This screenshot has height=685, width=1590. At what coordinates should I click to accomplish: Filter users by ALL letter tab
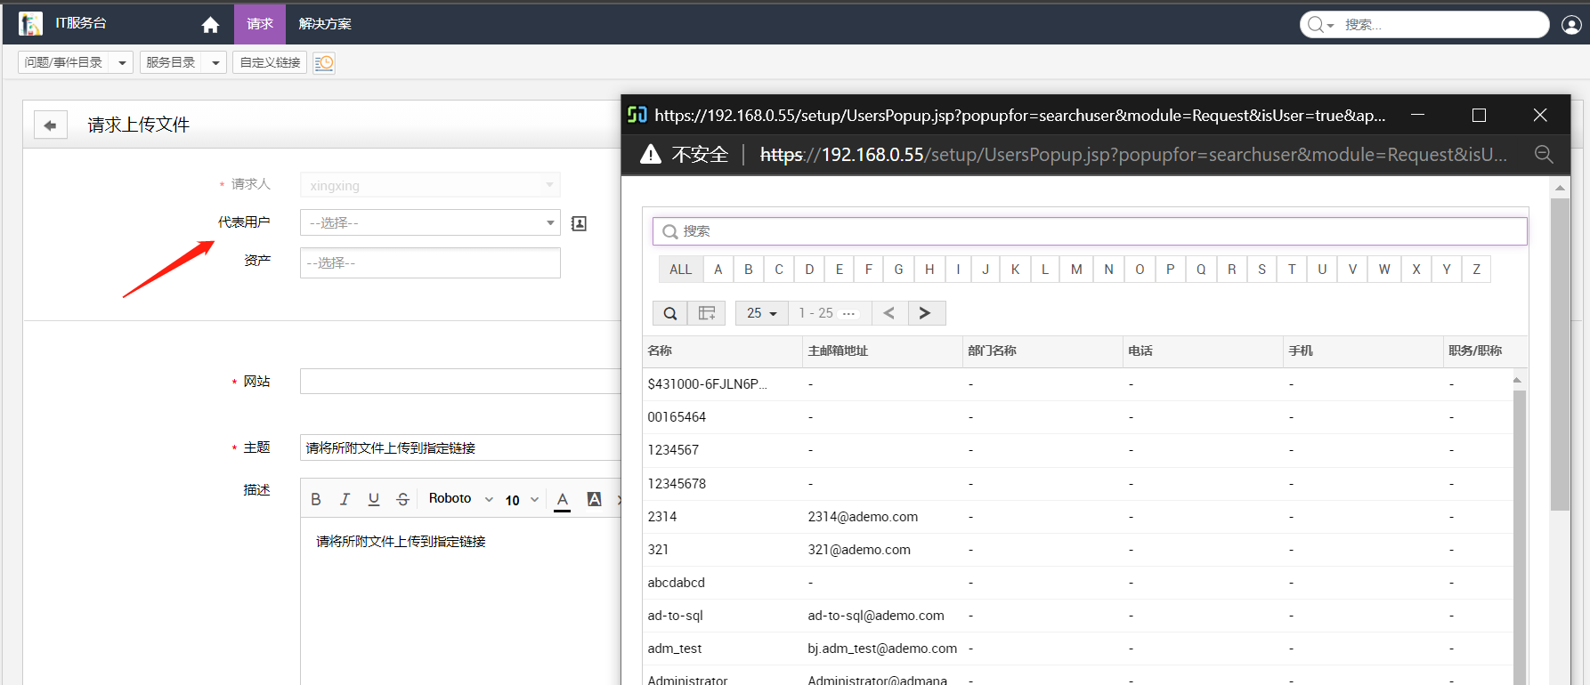[680, 270]
